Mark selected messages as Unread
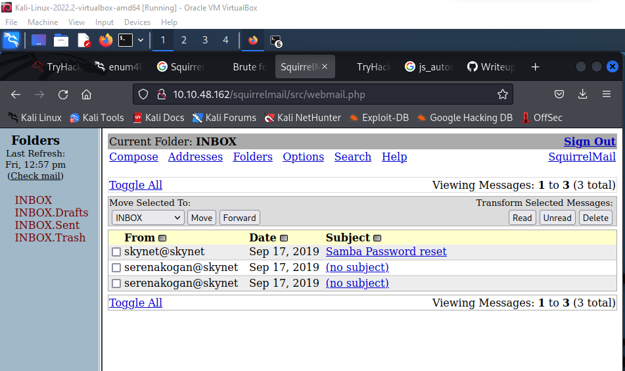This screenshot has height=371, width=625. pyautogui.click(x=557, y=218)
